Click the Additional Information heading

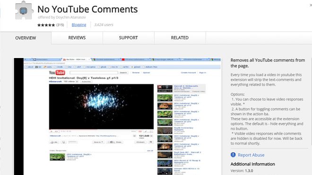click(253, 164)
